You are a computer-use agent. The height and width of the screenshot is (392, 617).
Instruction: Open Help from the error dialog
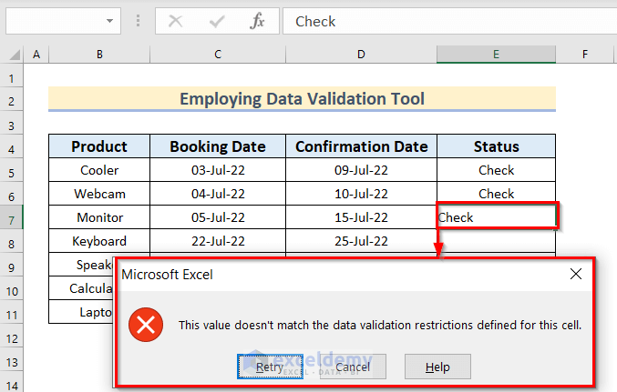[x=438, y=367]
